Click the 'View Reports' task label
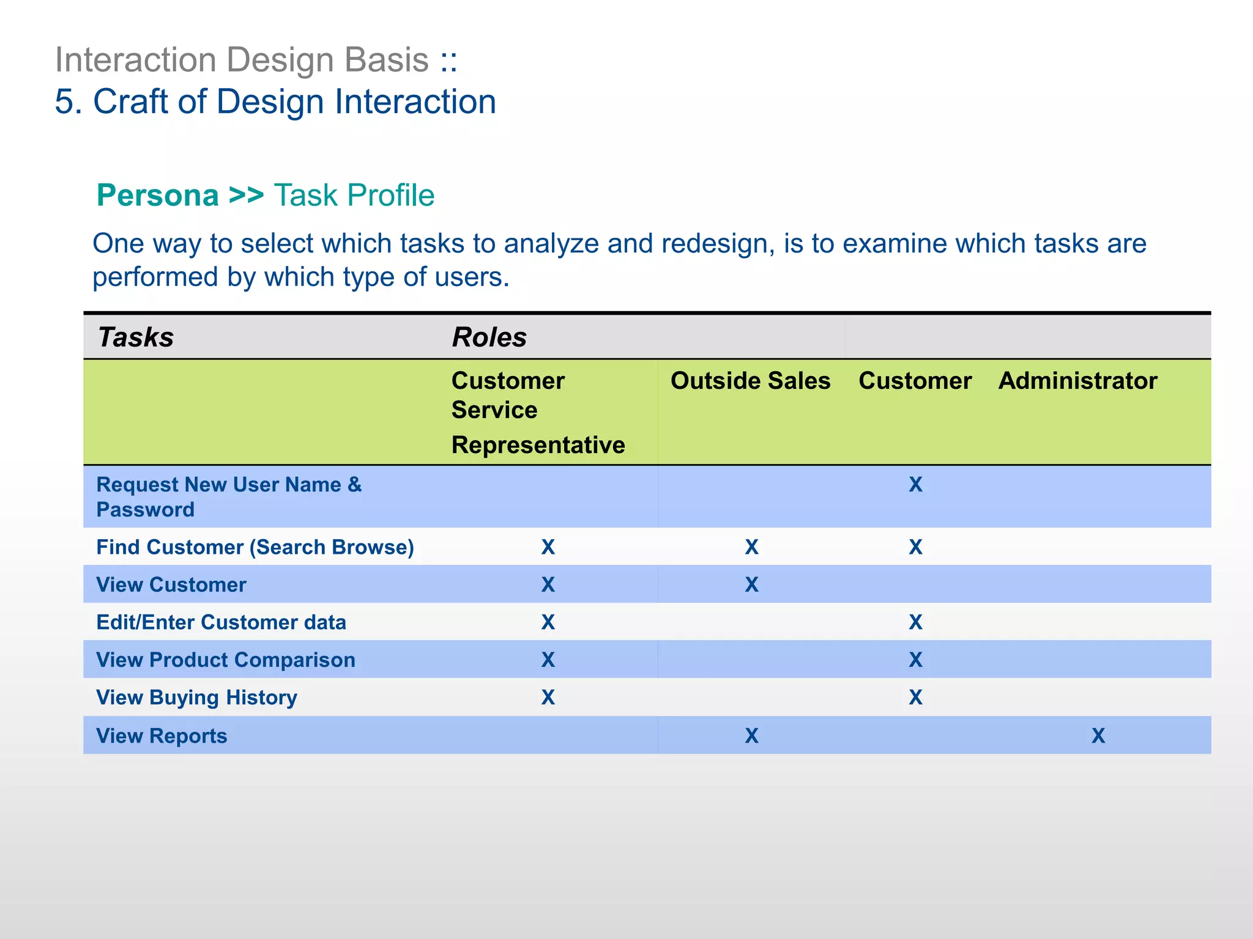1253x939 pixels. 162,736
